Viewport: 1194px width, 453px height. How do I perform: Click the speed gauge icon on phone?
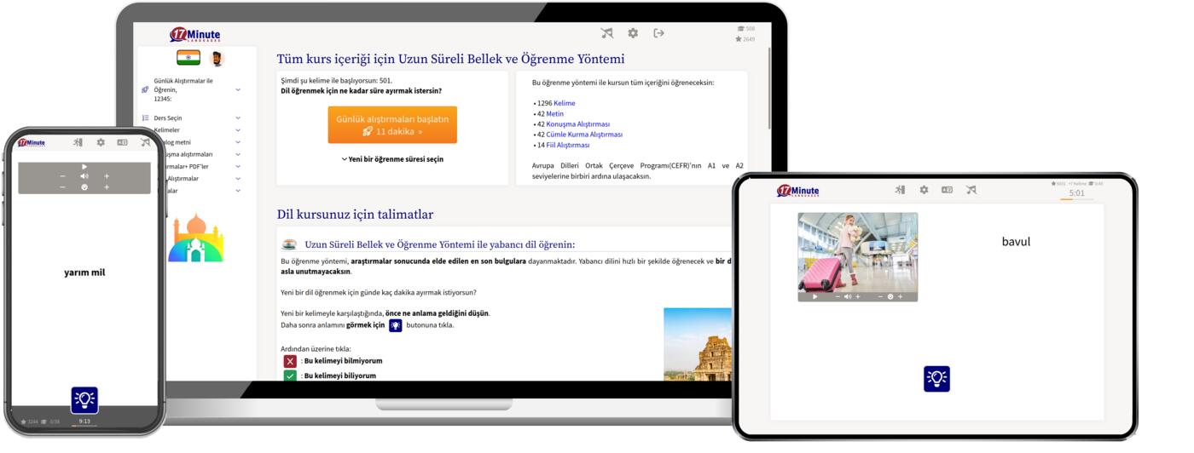coord(84,186)
